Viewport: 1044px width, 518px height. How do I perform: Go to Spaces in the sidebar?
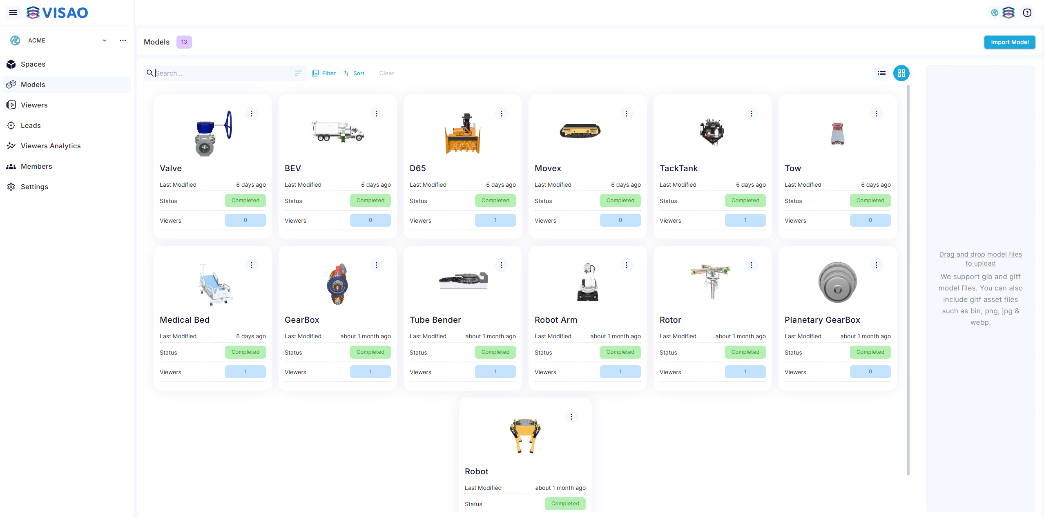coord(33,64)
